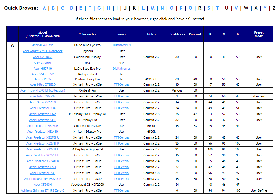Jump to letter S in Quick Browse
This screenshot has width=279, height=194.
pyautogui.click(x=209, y=8)
